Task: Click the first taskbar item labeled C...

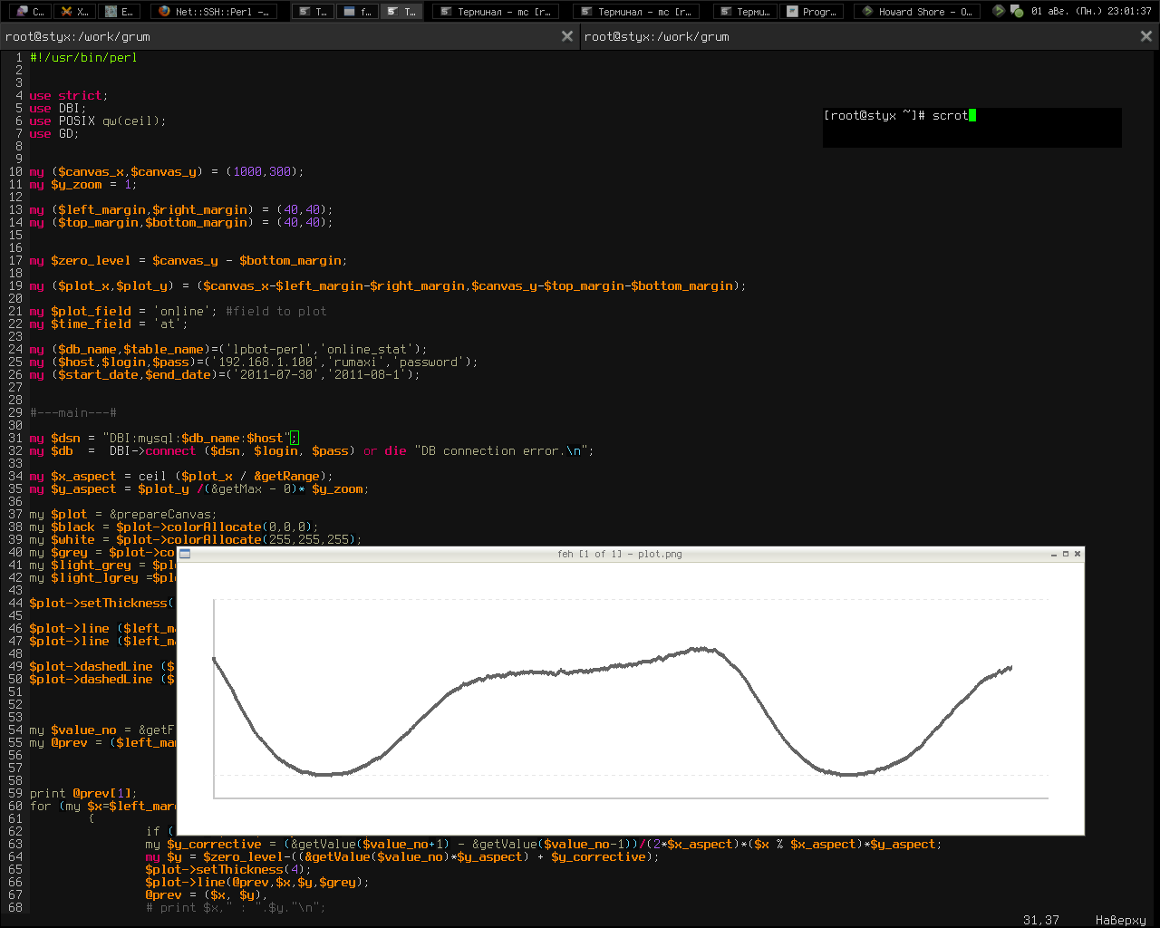Action: click(x=30, y=12)
